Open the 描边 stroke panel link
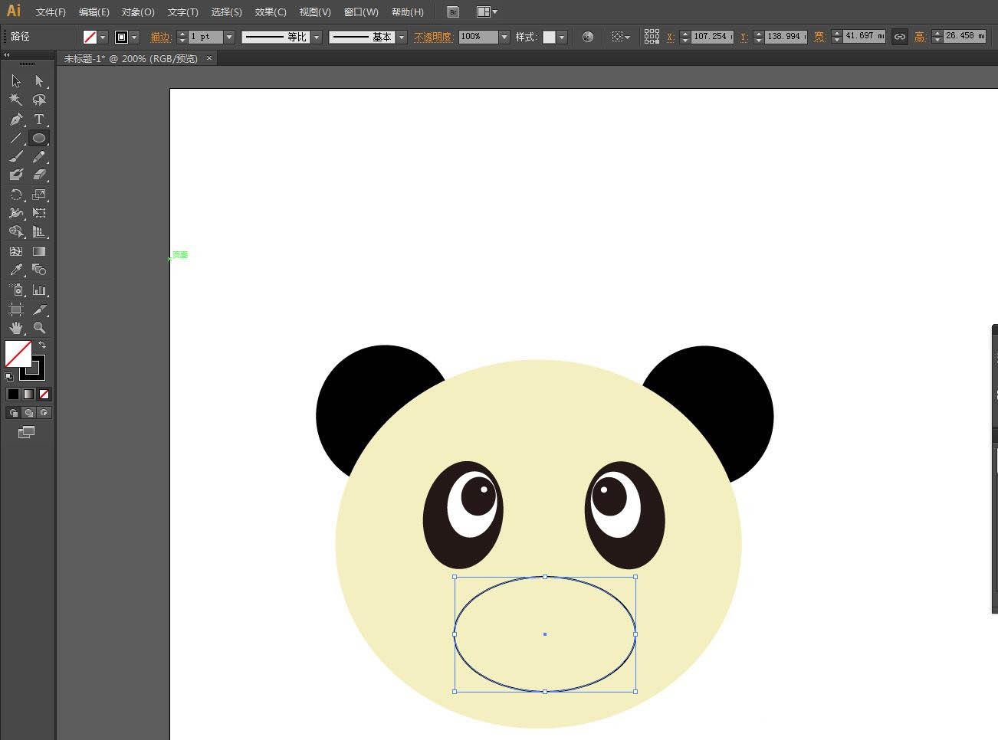The height and width of the screenshot is (740, 998). click(x=160, y=37)
